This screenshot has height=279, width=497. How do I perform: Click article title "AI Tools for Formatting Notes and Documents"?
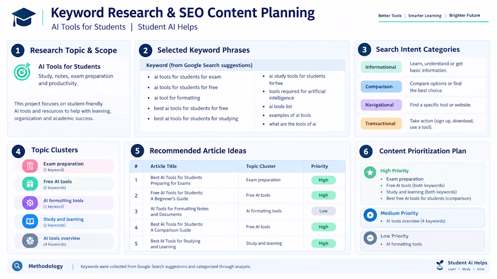tap(179, 211)
